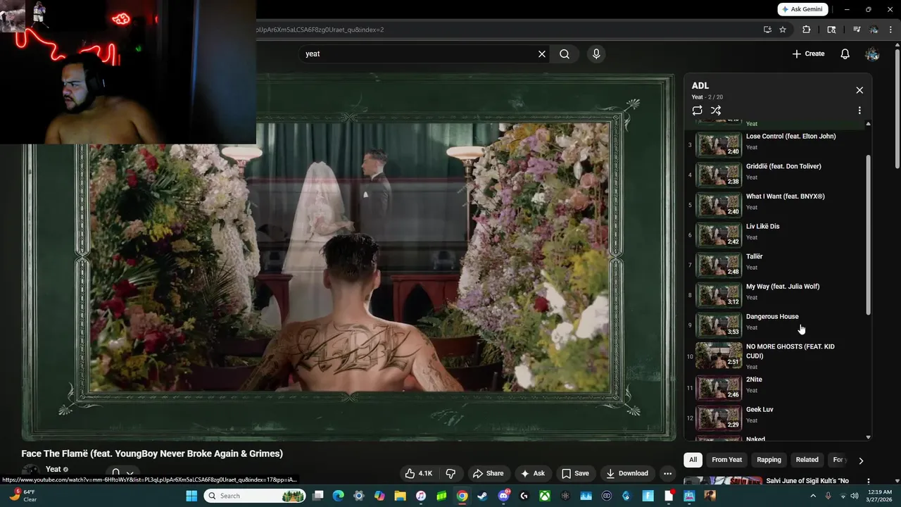The width and height of the screenshot is (901, 507).
Task: Open more actions menu below the video
Action: coord(667,473)
